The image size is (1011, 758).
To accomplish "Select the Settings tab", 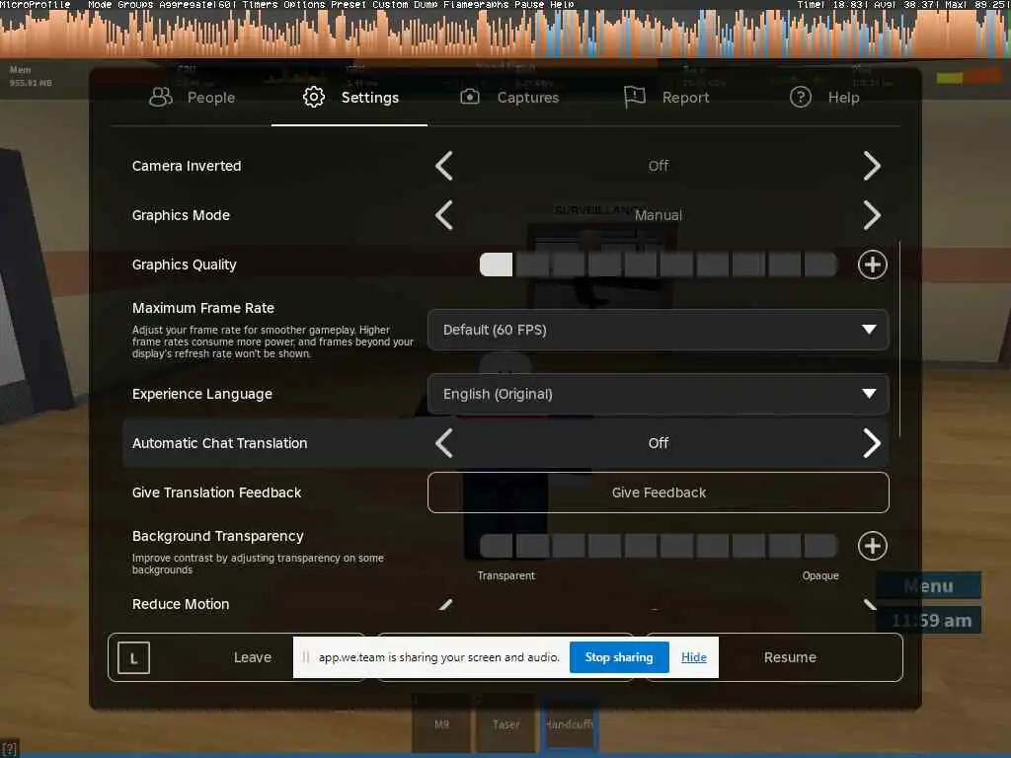I will [350, 98].
